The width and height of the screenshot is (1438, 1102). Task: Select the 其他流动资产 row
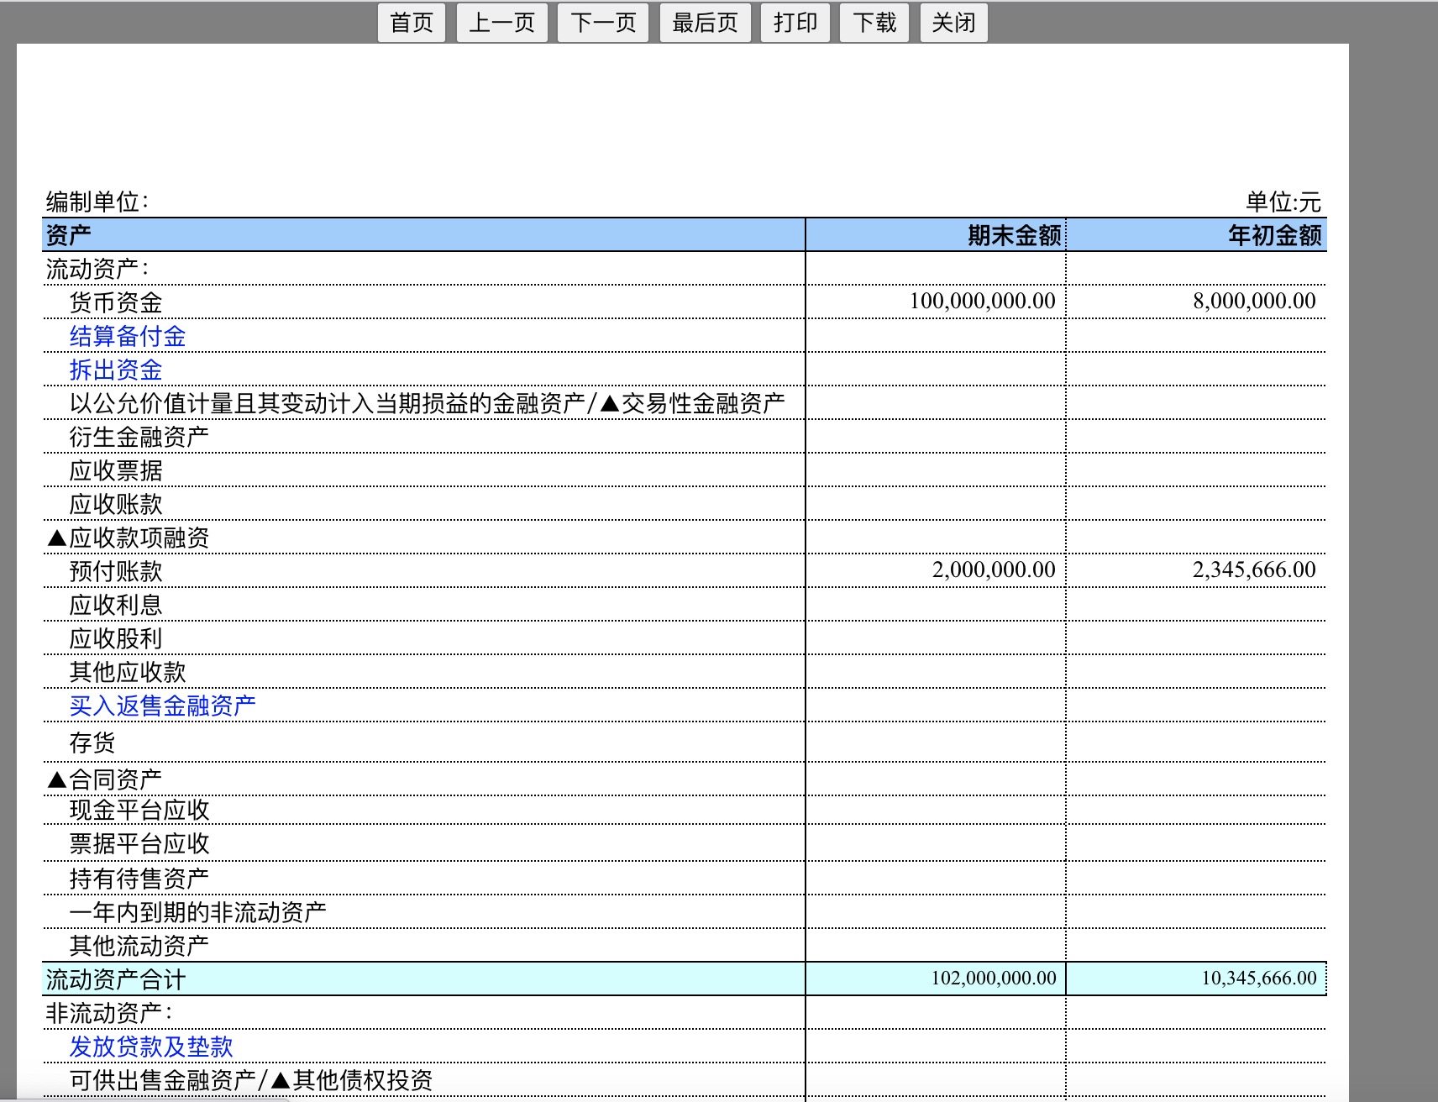tap(685, 946)
